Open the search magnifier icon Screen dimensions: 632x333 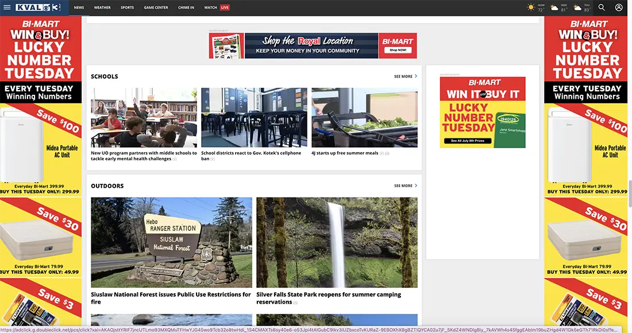click(602, 7)
